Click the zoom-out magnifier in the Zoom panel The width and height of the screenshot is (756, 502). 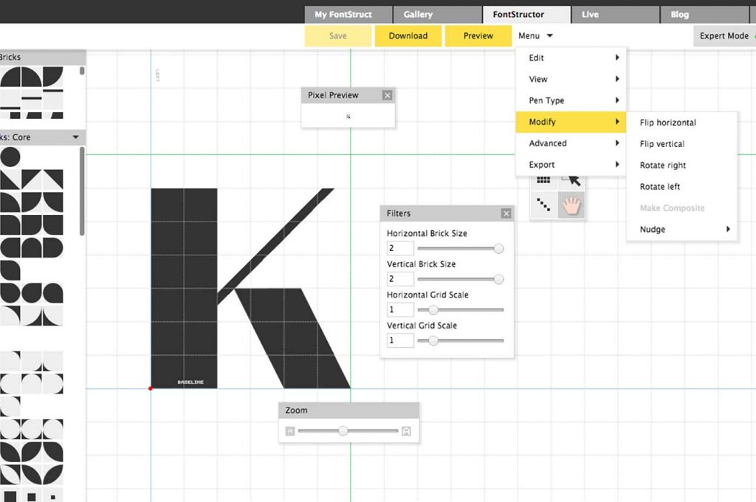pos(289,430)
